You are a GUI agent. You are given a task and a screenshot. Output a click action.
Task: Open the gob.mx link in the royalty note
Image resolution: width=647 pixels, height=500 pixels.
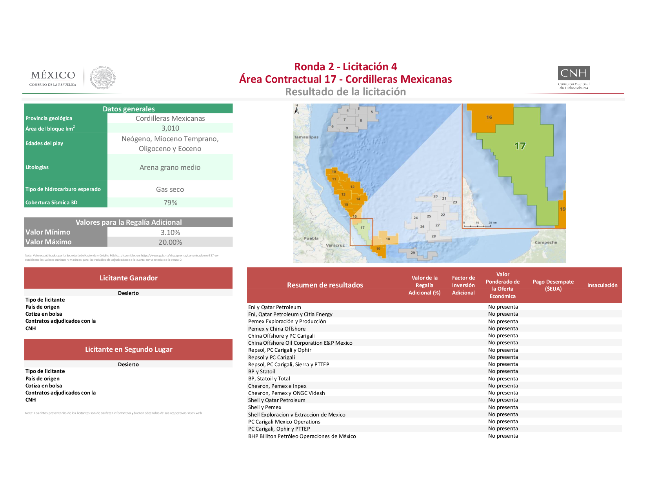(x=122, y=257)
